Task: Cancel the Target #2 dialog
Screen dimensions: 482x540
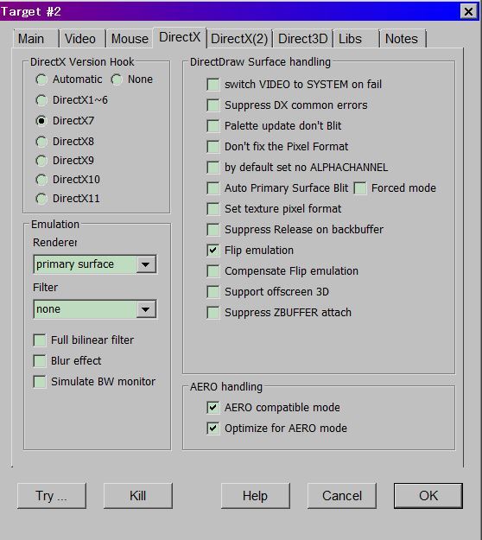Action: 342,496
